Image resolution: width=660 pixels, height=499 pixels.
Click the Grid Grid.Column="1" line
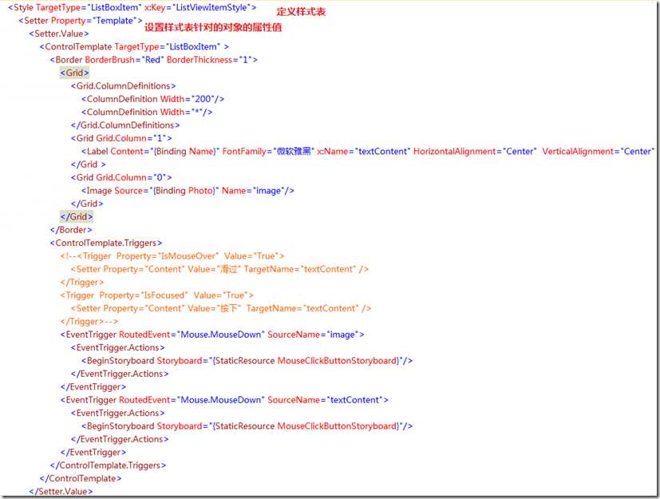click(x=121, y=138)
